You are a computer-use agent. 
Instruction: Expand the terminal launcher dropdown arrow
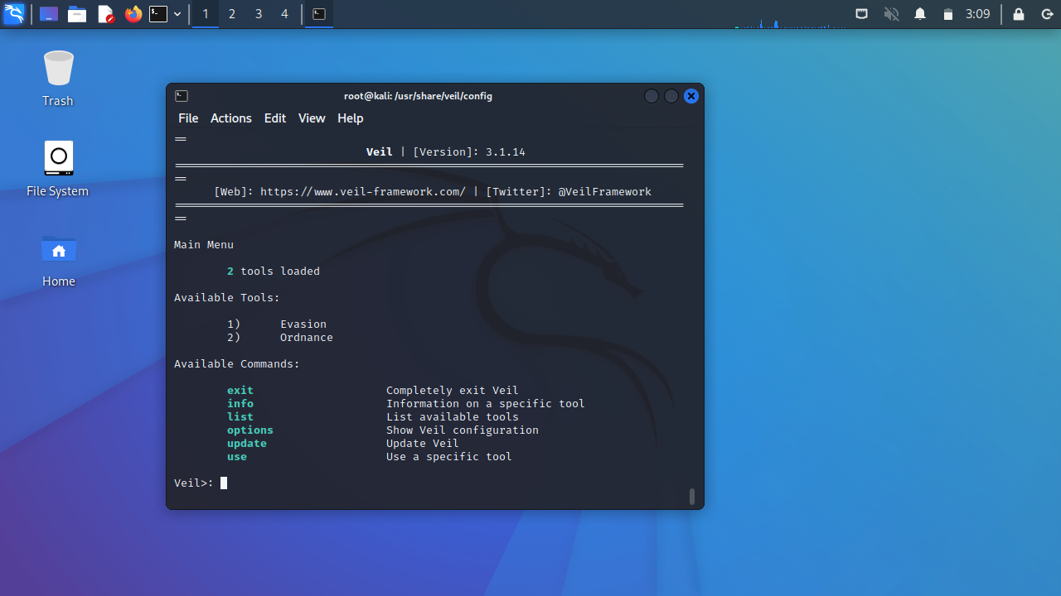(x=177, y=14)
